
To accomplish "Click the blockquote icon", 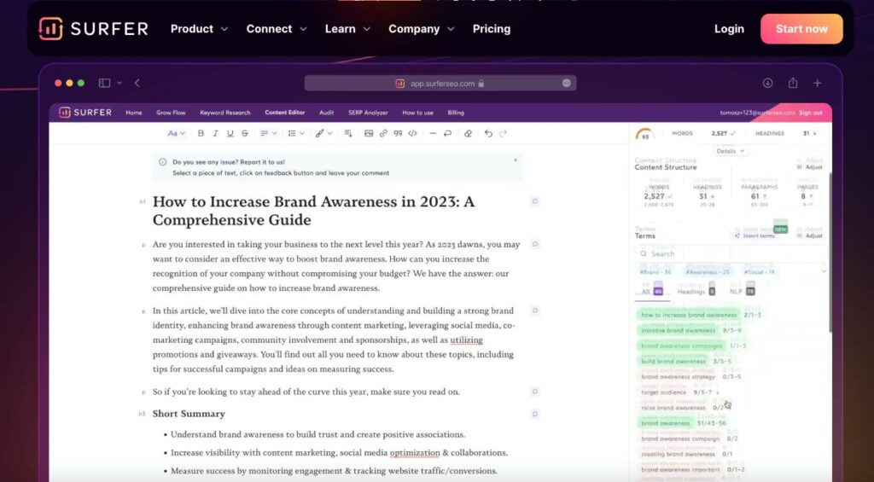I will pyautogui.click(x=398, y=134).
